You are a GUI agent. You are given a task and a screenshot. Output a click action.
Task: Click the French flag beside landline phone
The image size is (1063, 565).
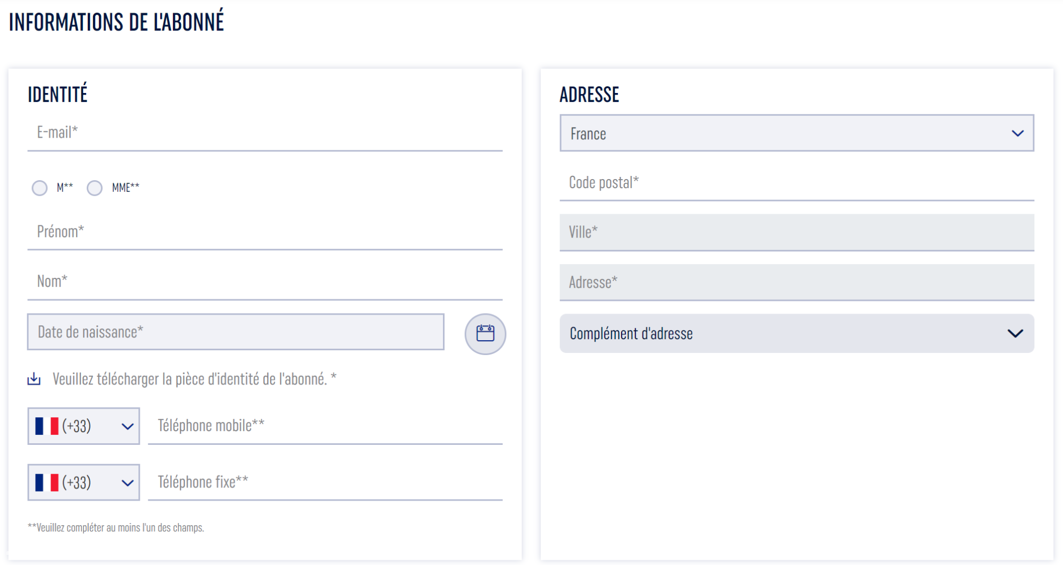click(x=47, y=483)
